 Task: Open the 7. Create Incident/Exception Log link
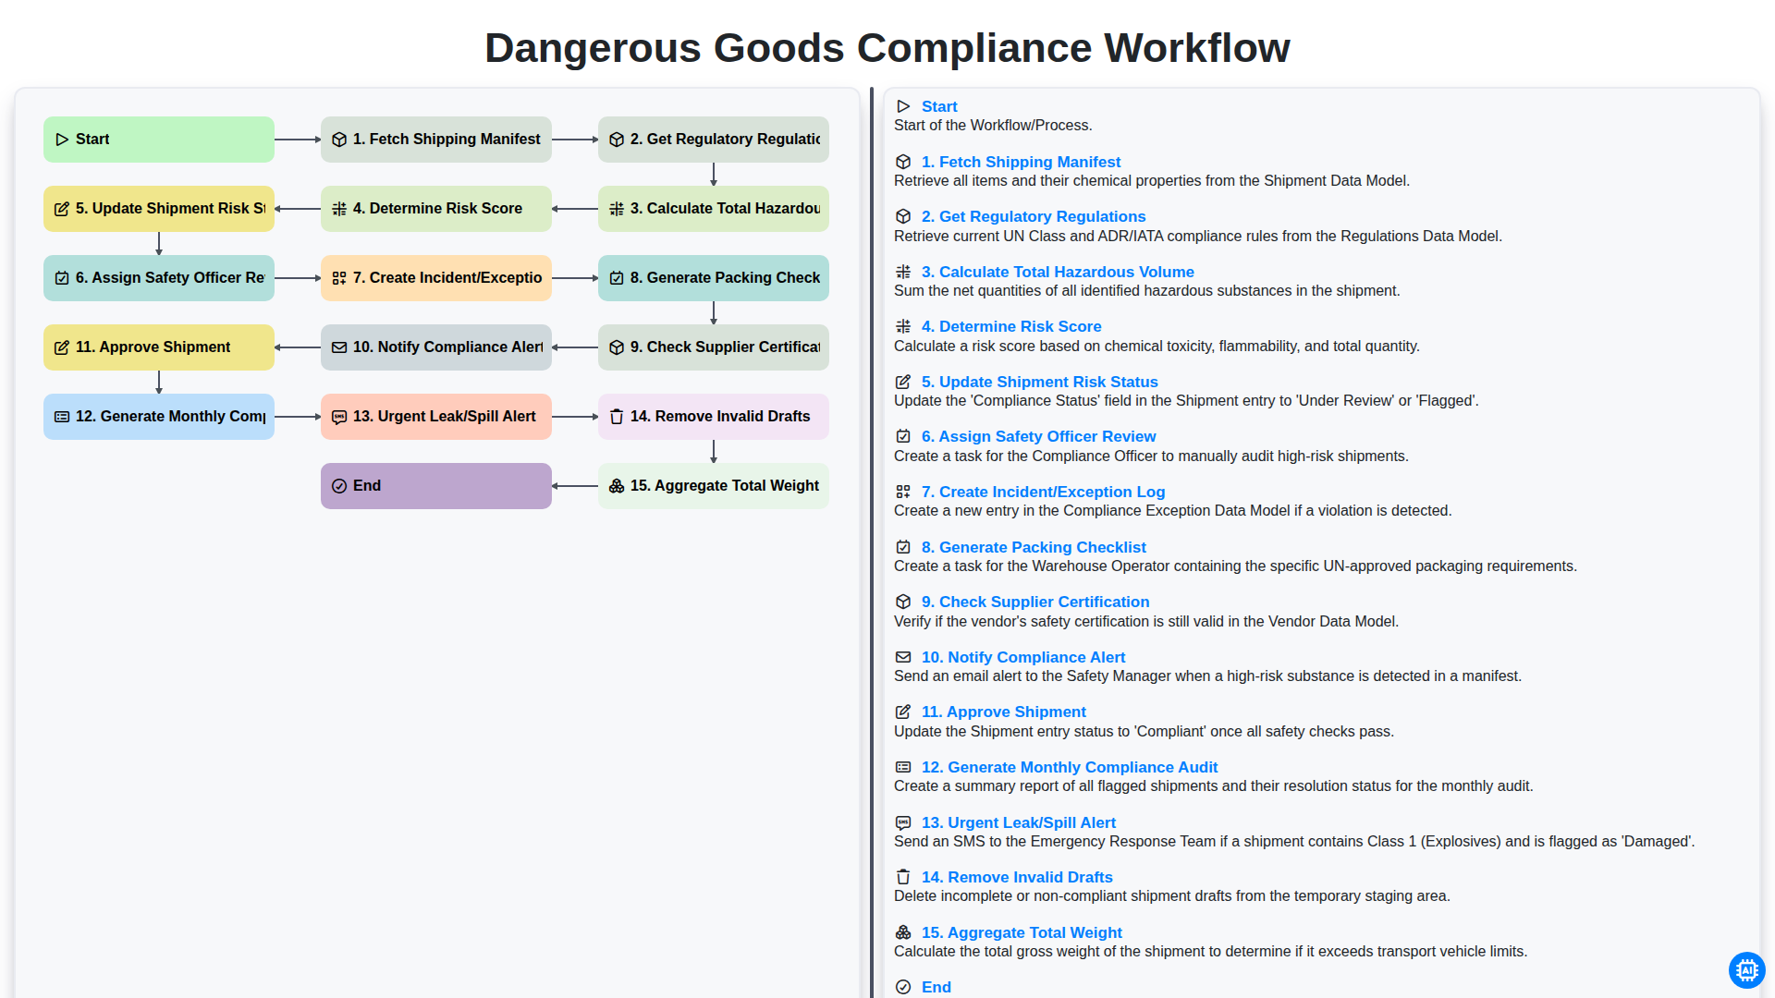click(1043, 492)
